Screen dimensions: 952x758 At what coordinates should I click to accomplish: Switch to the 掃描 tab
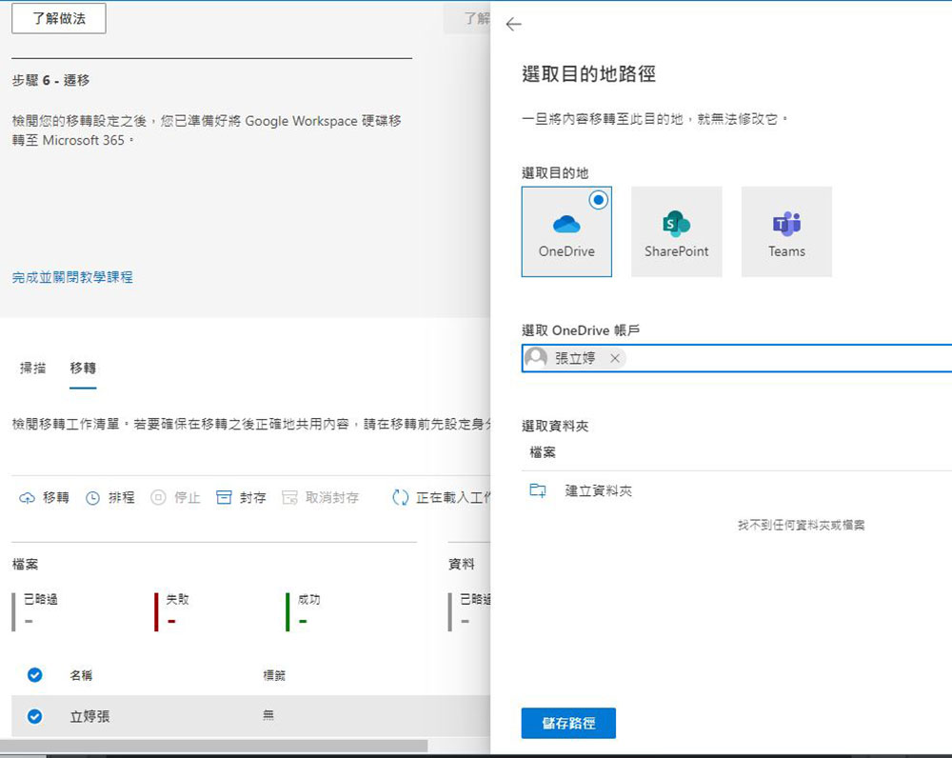(33, 368)
